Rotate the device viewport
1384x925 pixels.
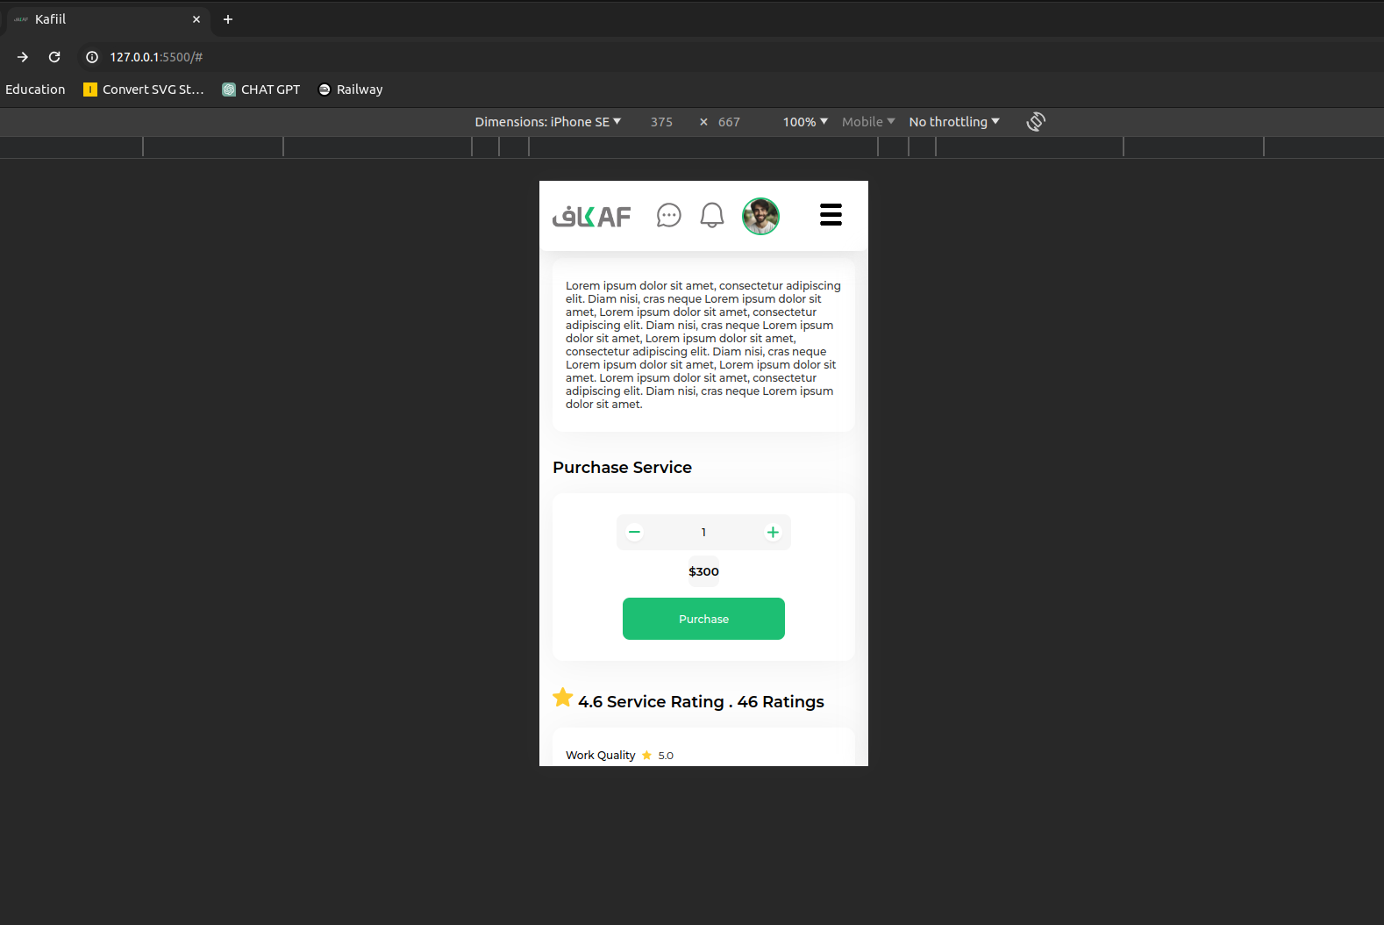pos(1036,122)
